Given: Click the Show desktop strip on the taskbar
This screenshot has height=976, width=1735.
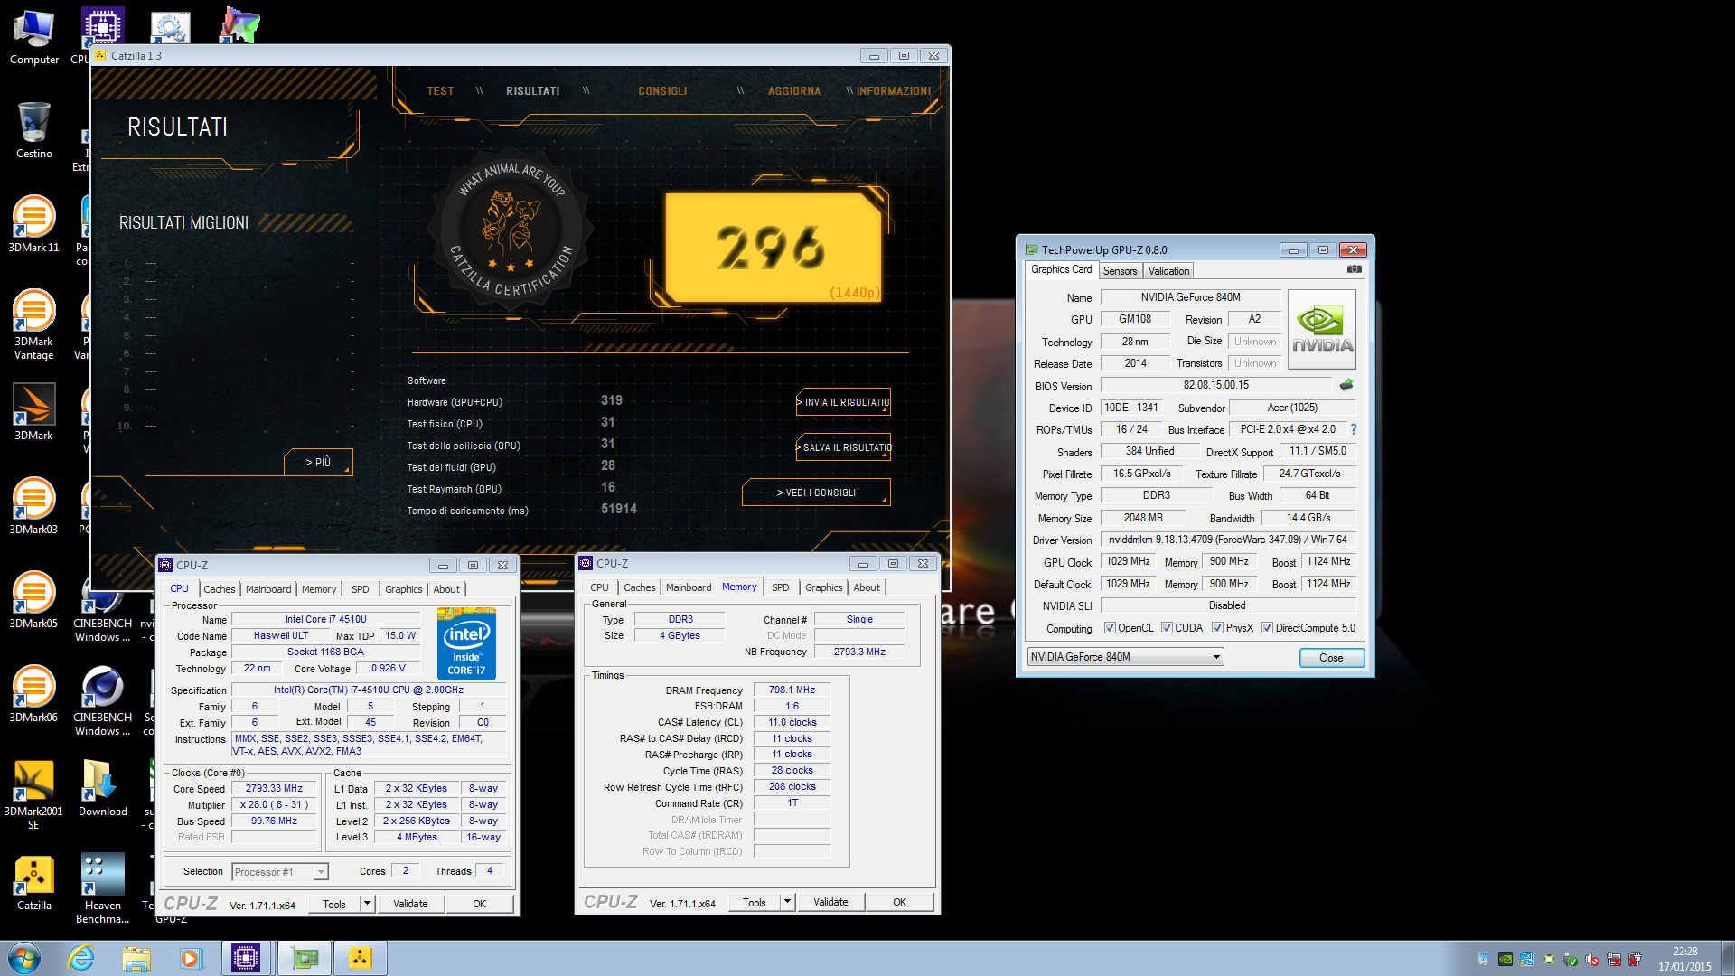Looking at the screenshot, I should [x=1728, y=958].
